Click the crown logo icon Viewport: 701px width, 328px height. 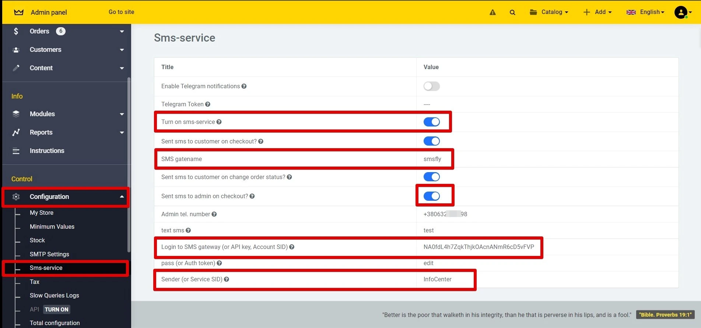(19, 13)
